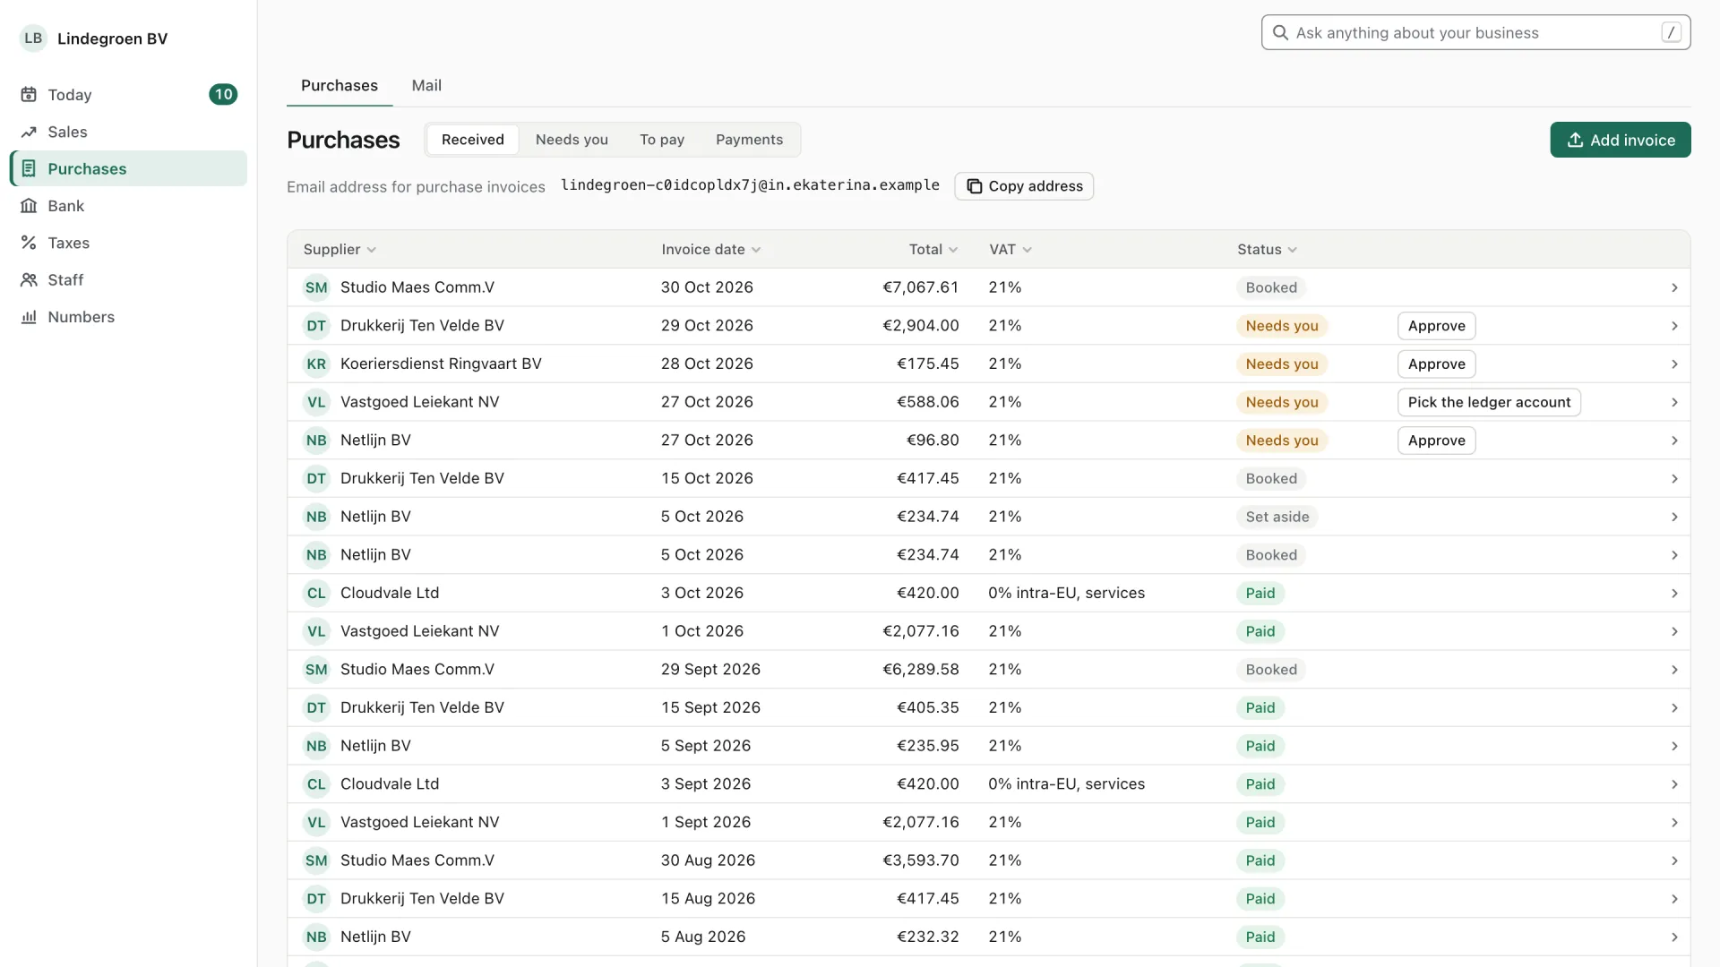Click the invoice inbox email address text
The width and height of the screenshot is (1720, 967).
(750, 185)
